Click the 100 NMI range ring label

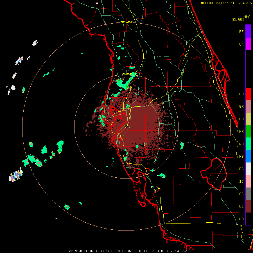coord(126,22)
